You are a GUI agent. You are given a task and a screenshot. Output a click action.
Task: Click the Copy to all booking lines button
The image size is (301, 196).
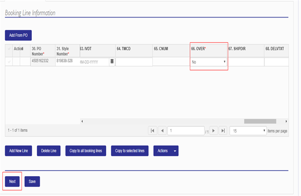pyautogui.click(x=86, y=151)
